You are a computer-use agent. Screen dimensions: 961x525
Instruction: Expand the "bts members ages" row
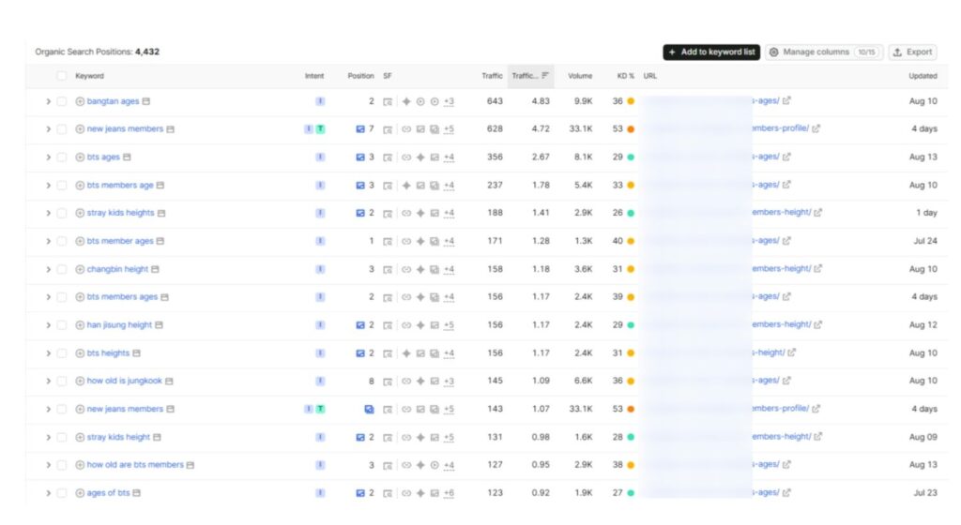[49, 297]
